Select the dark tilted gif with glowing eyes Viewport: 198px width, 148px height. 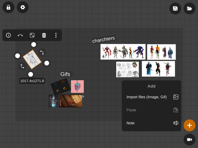pyautogui.click(x=61, y=86)
